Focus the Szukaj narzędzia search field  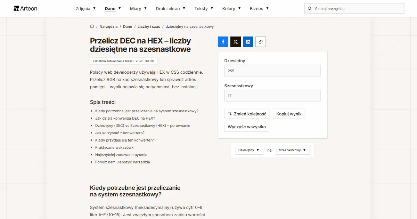click(354, 9)
